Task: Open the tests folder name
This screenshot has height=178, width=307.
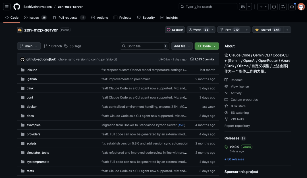Action: point(30,171)
